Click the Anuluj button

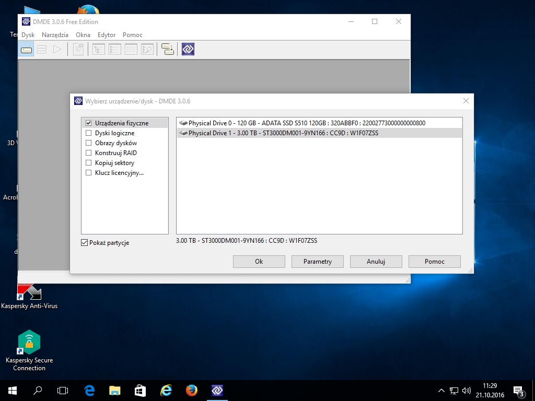(376, 262)
